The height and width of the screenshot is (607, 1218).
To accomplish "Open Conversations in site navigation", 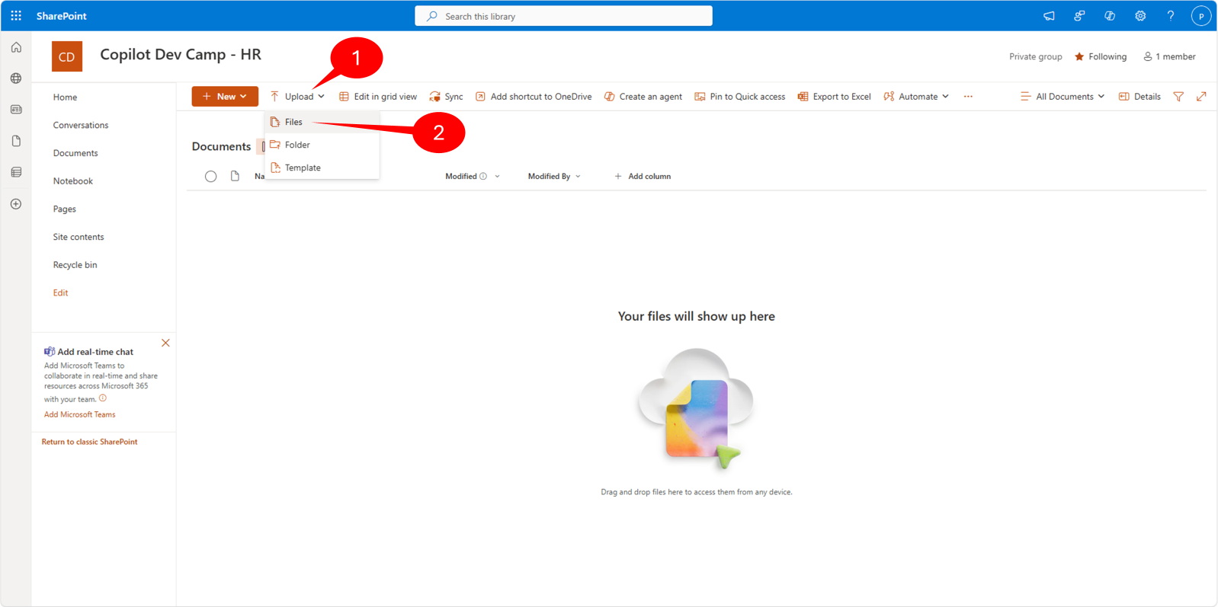I will point(81,125).
